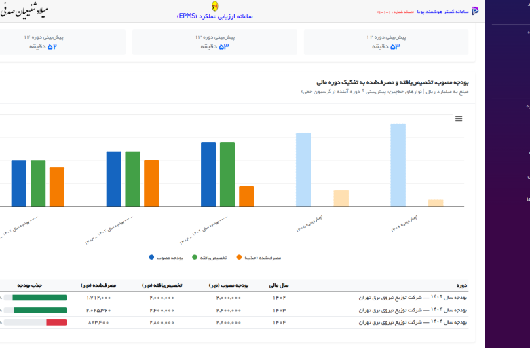Select the پیش‌بینی دوره ۱۳ card
This screenshot has height=348, width=530.
(x=214, y=42)
